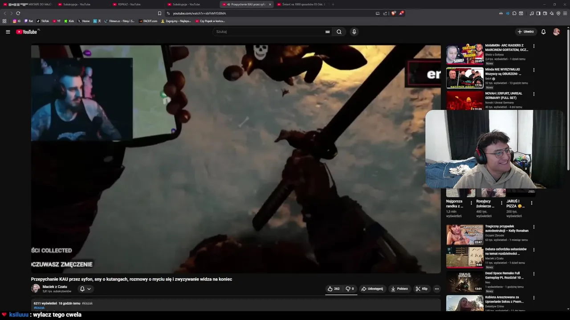The width and height of the screenshot is (570, 320).
Task: Open options menu for NOVAH ERFURT video
Action: 533,94
